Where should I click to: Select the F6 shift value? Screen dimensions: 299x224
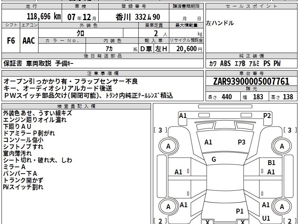11,41
